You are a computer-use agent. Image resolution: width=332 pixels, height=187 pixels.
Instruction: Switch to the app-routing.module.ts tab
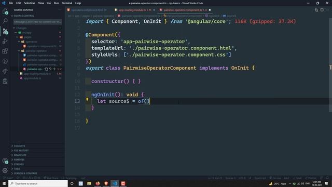click(x=135, y=10)
